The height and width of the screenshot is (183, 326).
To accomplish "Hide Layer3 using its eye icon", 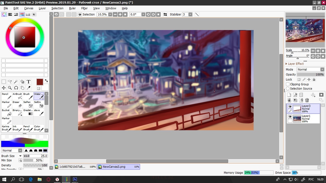I will [x=290, y=106].
